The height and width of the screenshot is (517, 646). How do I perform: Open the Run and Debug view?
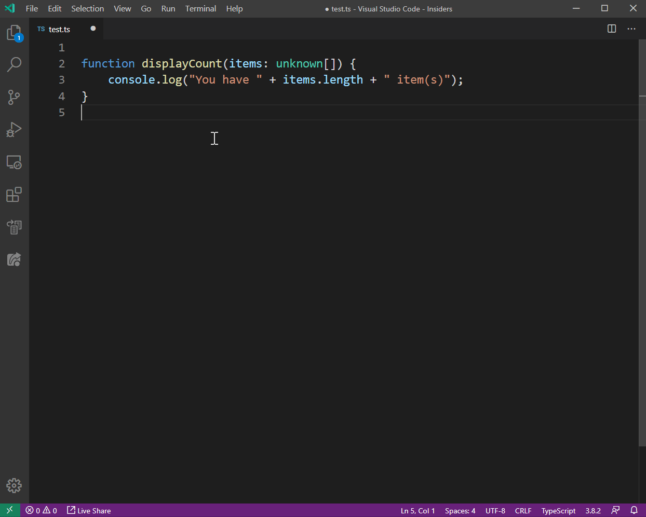[x=14, y=130]
